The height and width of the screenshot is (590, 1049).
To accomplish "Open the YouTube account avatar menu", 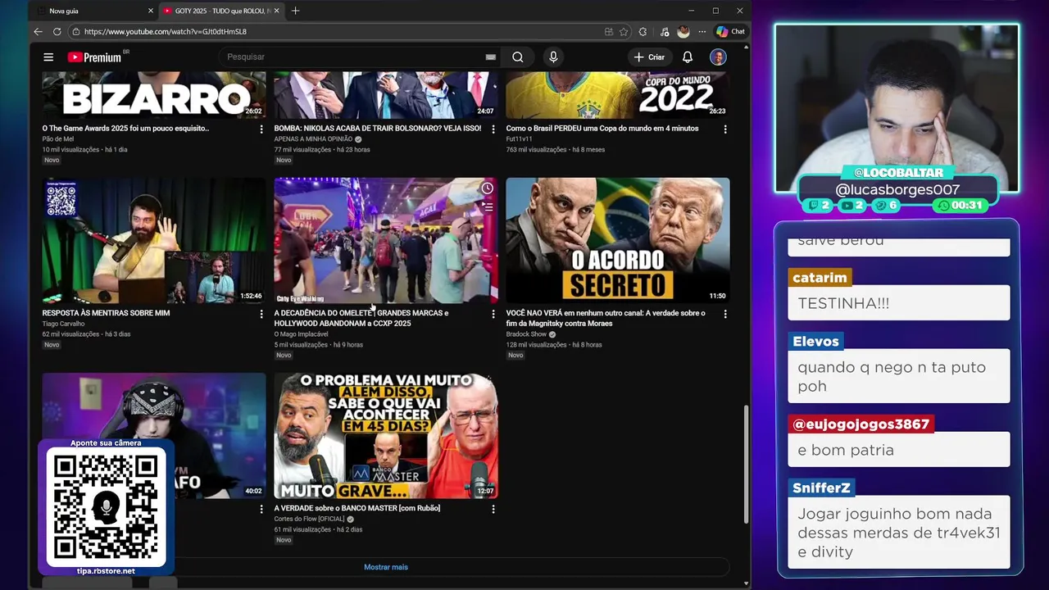I will pyautogui.click(x=718, y=57).
